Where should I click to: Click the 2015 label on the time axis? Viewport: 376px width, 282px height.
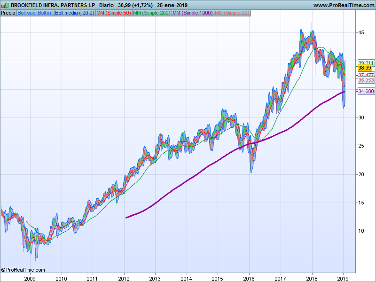click(x=218, y=279)
